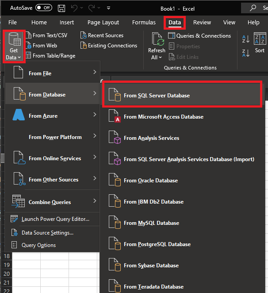Open Queries & Connections pane
Image resolution: width=268 pixels, height=293 pixels.
[199, 36]
